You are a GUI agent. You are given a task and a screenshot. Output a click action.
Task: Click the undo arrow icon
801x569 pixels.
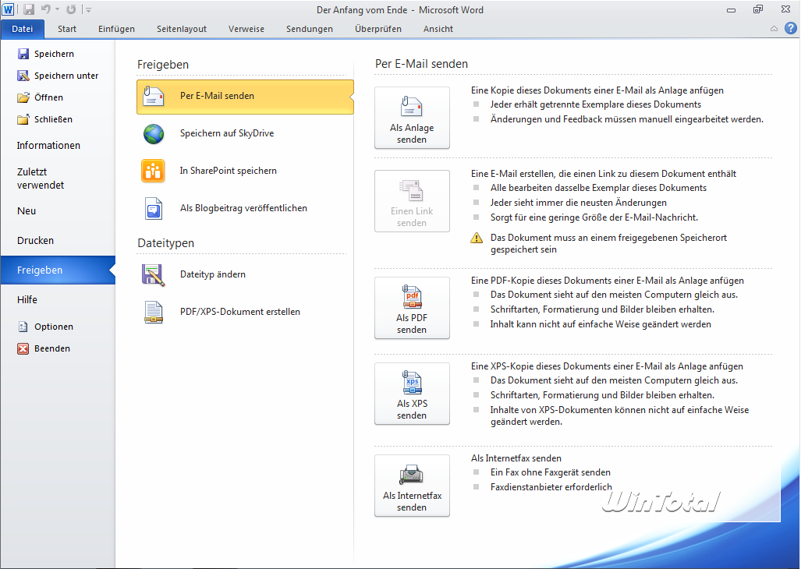point(45,9)
